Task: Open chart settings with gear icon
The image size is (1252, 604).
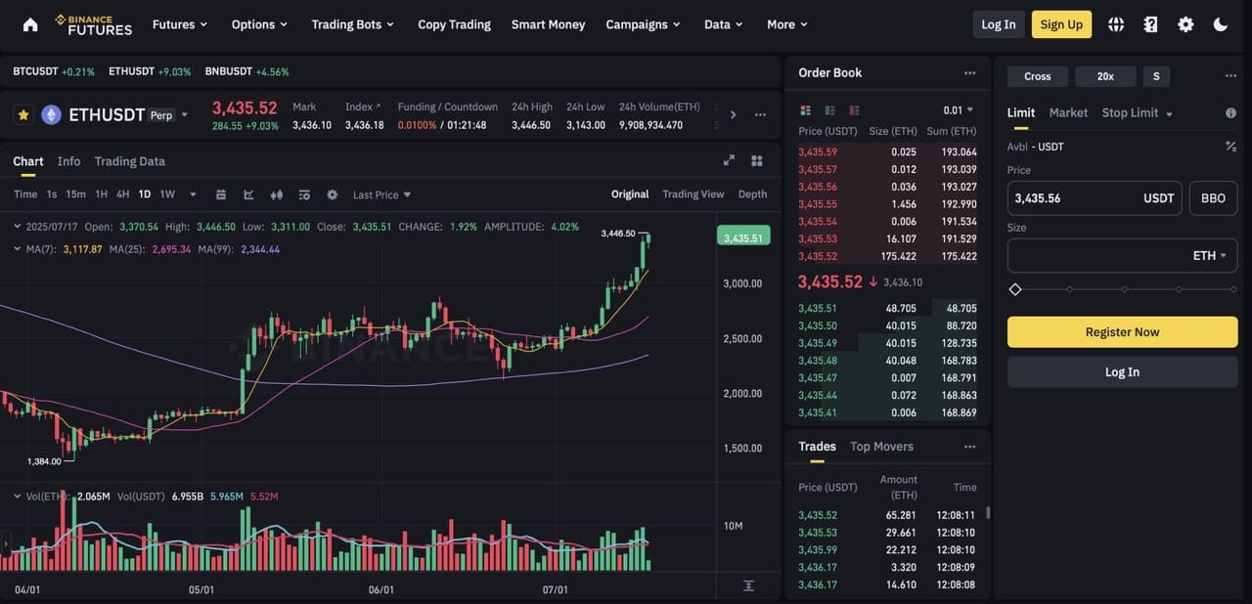Action: [x=332, y=194]
